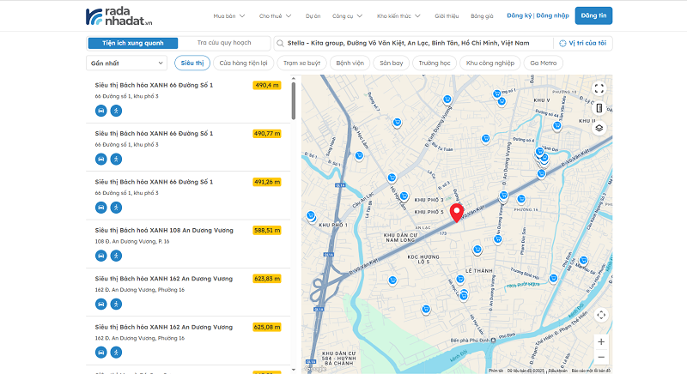This screenshot has width=687, height=380.
Task: Use Vị trí của tôi location button
Action: (583, 43)
